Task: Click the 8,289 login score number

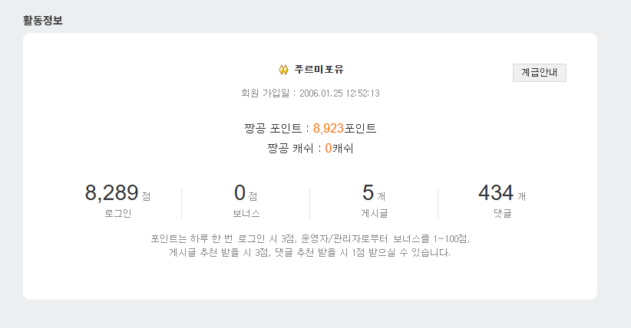Action: click(x=111, y=193)
